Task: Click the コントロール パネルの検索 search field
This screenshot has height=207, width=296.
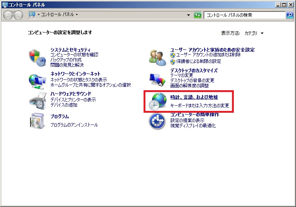Action: pos(244,15)
